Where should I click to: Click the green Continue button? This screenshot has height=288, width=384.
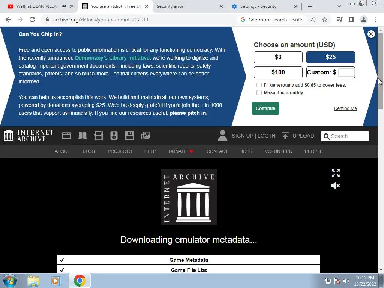pos(265,108)
